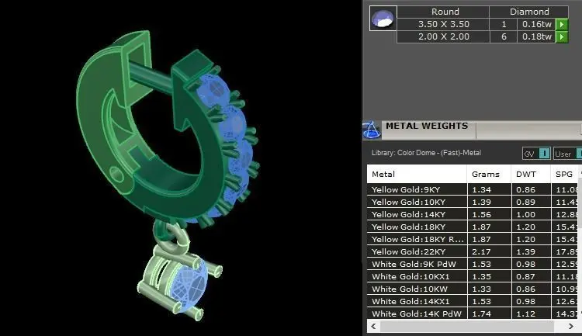582x336 pixels.
Task: Click the 3.50 X 3.50 size cell
Action: [x=444, y=24]
